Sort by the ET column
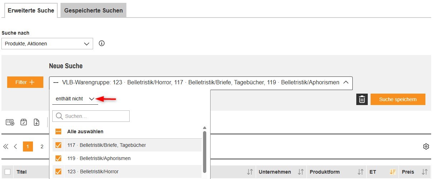This screenshot has height=179, width=434. tap(393, 172)
